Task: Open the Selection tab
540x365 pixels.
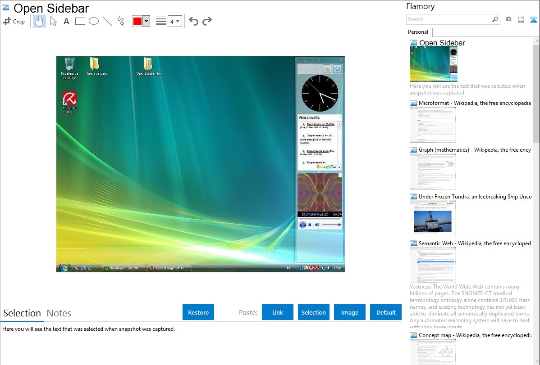Action: coord(22,313)
